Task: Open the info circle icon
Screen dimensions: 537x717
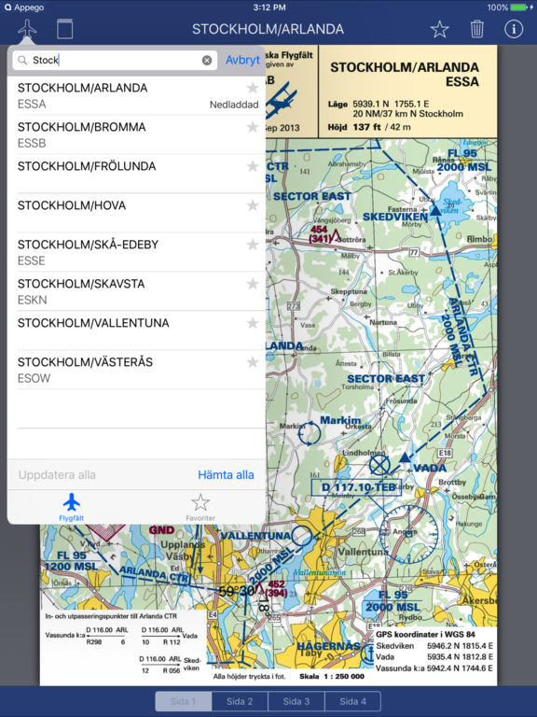Action: pyautogui.click(x=514, y=29)
